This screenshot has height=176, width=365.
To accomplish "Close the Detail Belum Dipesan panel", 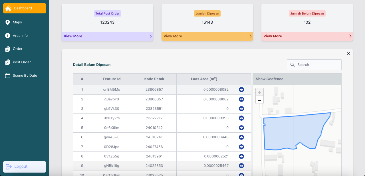I will 348,54.
